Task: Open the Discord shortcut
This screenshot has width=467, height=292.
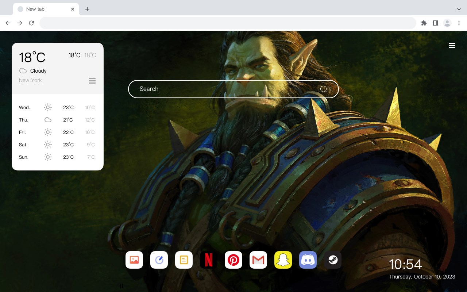Action: click(x=308, y=260)
